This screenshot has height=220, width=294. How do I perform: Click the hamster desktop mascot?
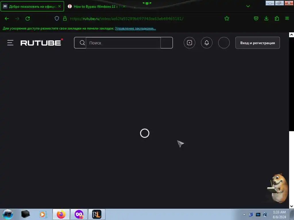[x=278, y=188]
